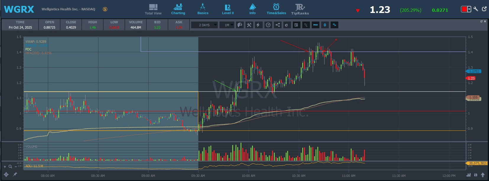The width and height of the screenshot is (489, 181).
Task: Click the OPEN value 0.88725
Action: click(x=49, y=27)
